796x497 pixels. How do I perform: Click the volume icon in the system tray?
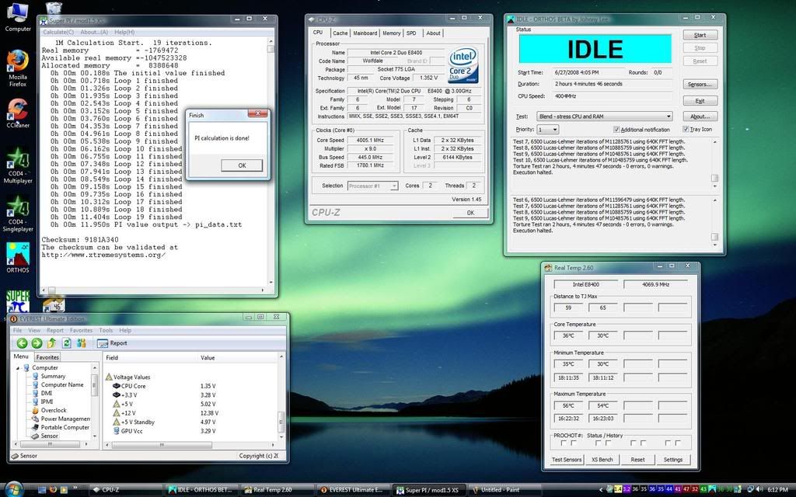(x=759, y=489)
